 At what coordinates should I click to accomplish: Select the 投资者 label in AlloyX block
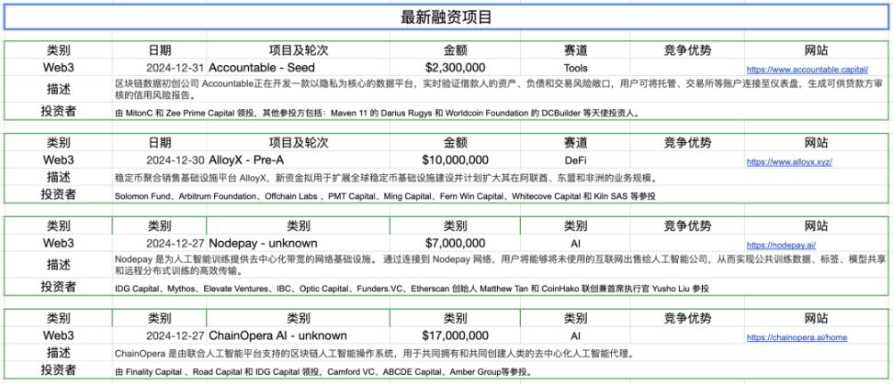58,195
